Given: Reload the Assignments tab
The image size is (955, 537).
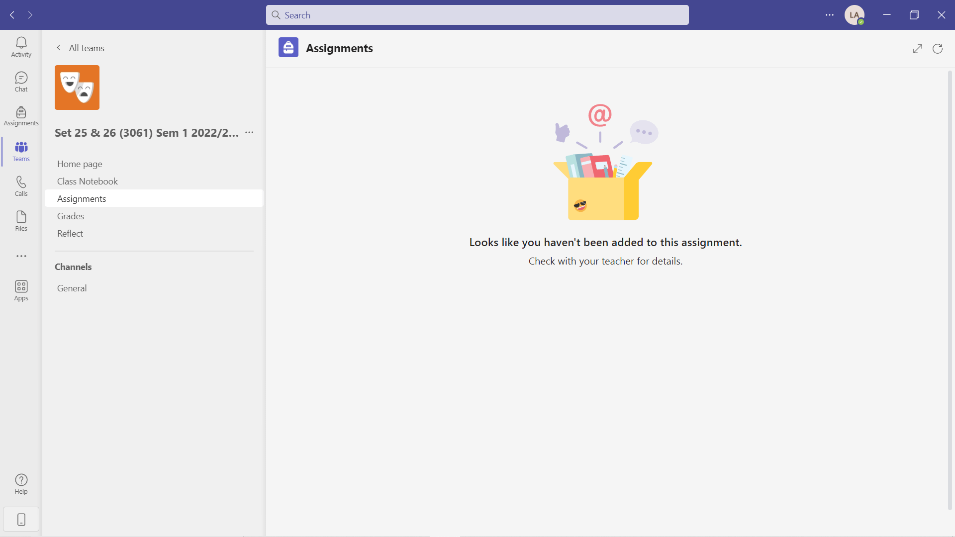Looking at the screenshot, I should (938, 48).
